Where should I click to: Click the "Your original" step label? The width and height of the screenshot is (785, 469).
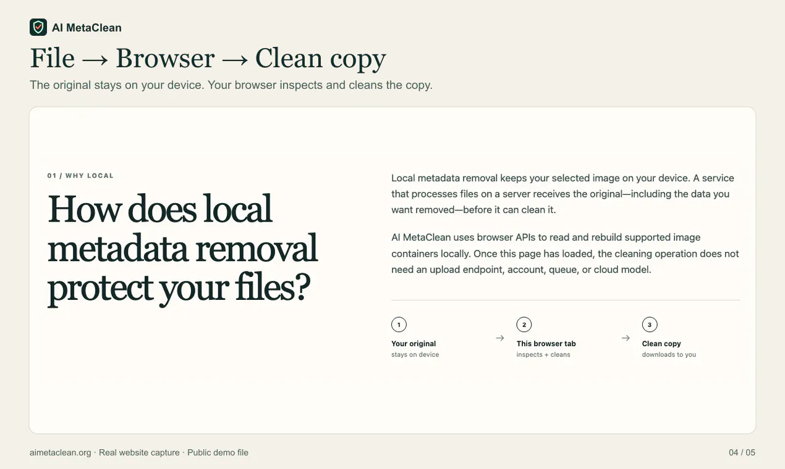tap(414, 344)
